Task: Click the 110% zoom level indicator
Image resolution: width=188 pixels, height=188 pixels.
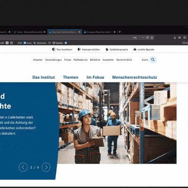Action: (x=134, y=38)
